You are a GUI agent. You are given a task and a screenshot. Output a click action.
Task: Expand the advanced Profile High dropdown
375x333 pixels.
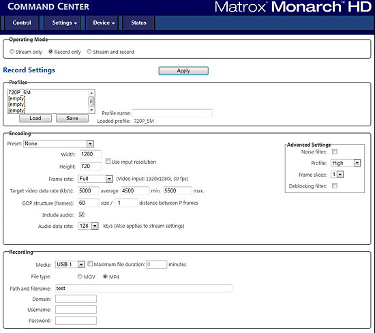(357, 163)
